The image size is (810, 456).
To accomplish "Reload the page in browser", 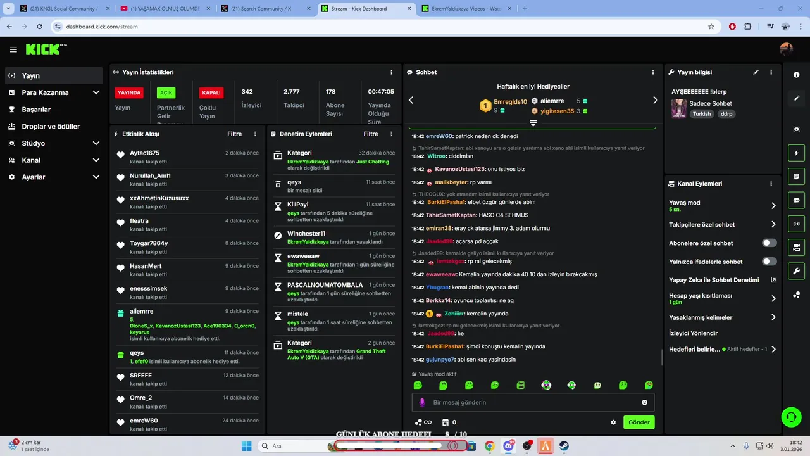I will (x=40, y=27).
